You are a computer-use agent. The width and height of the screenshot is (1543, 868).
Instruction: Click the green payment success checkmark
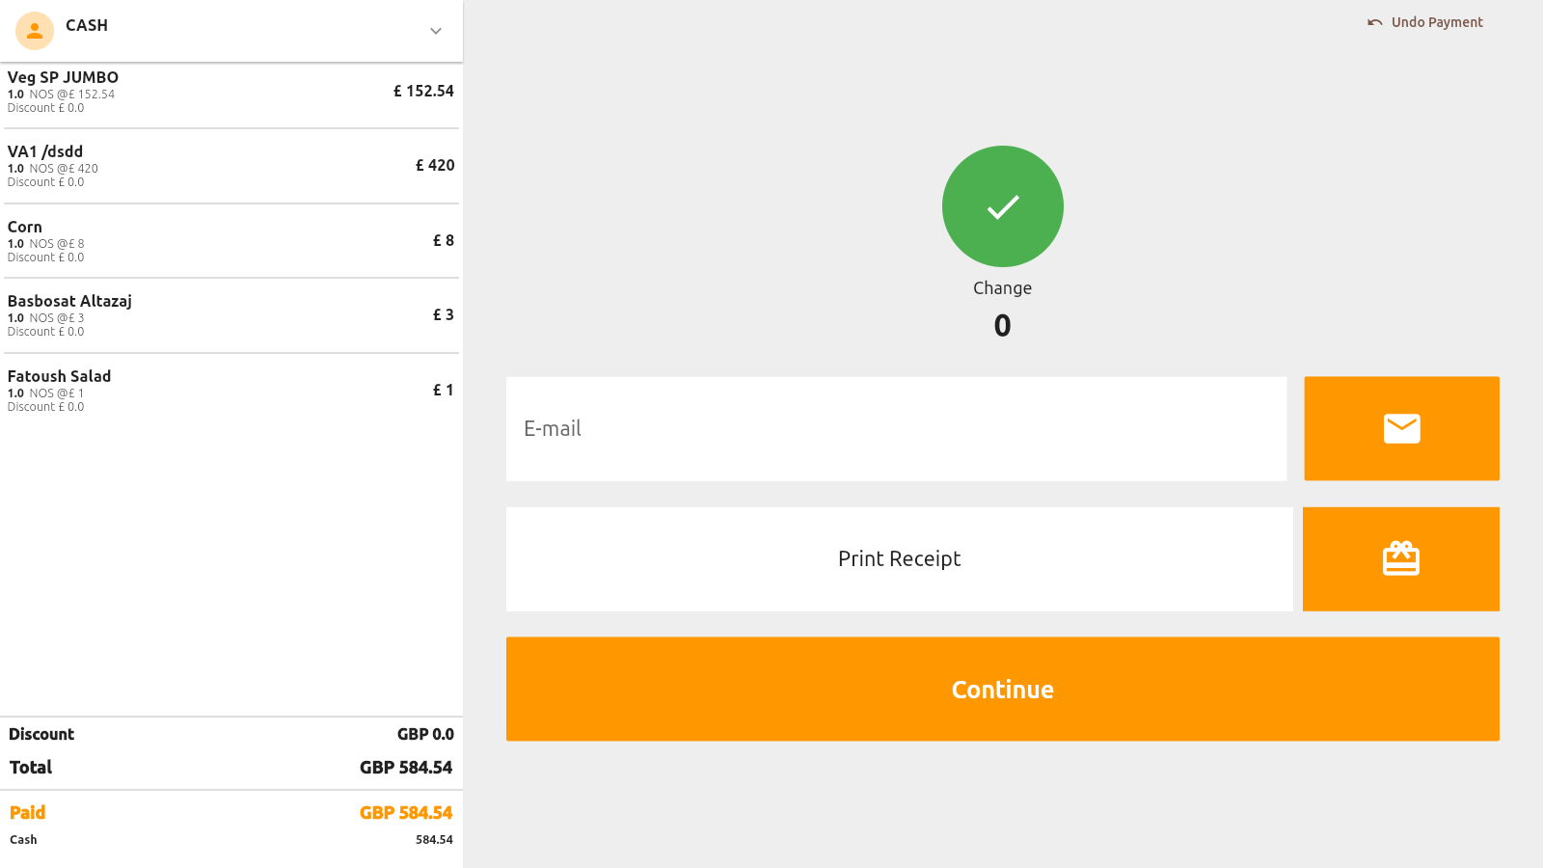point(1002,206)
